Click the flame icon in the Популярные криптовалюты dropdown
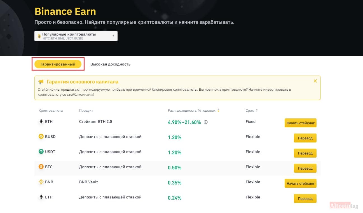Screen dimensions: 363x213 39,36
